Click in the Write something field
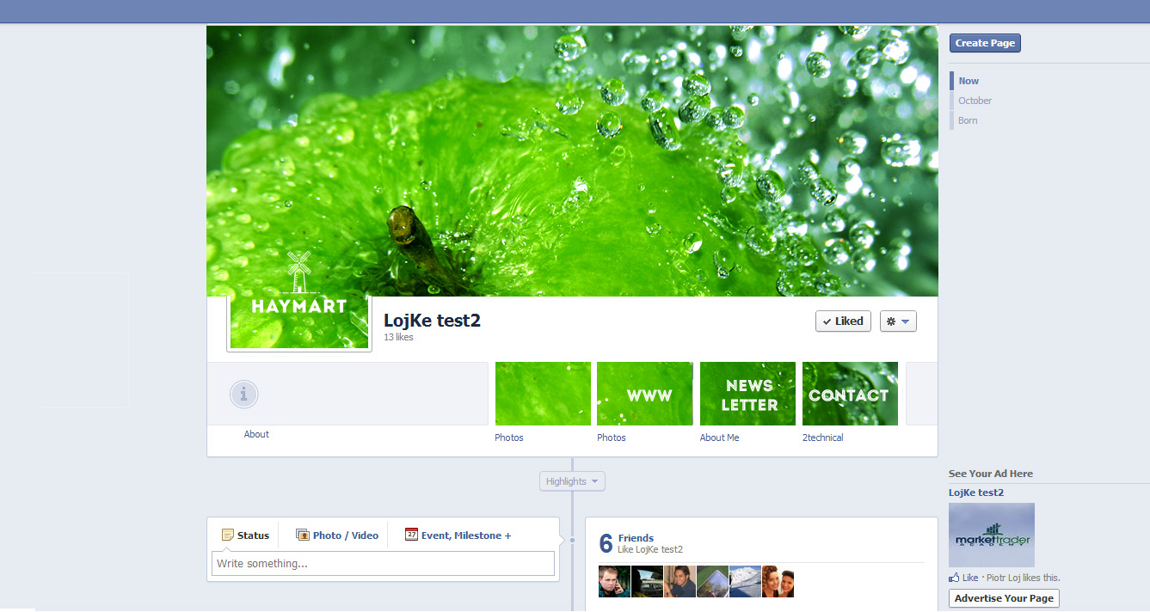The image size is (1150, 612). [383, 564]
